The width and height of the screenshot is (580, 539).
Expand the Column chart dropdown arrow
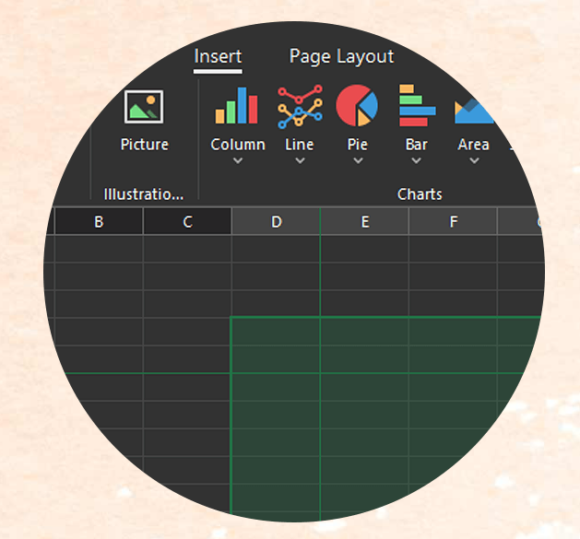(x=237, y=161)
